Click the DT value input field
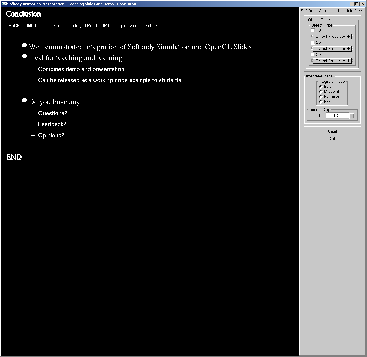The width and height of the screenshot is (367, 357). tap(338, 116)
